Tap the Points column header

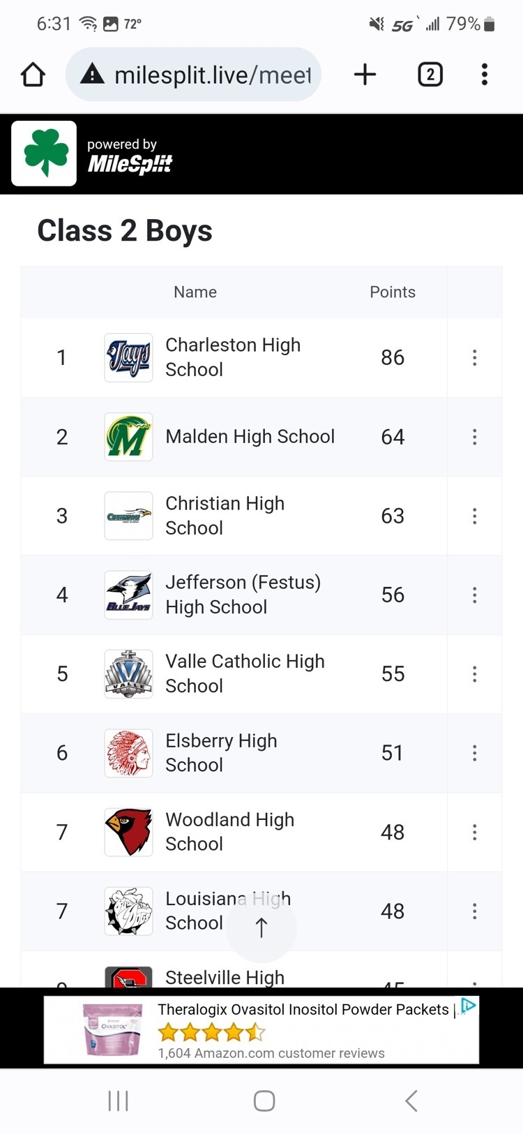[x=392, y=292]
